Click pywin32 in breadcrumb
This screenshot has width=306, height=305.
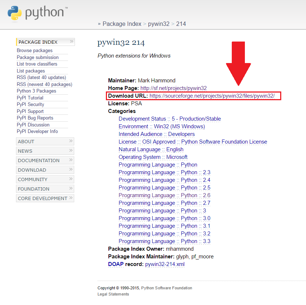[x=159, y=24]
